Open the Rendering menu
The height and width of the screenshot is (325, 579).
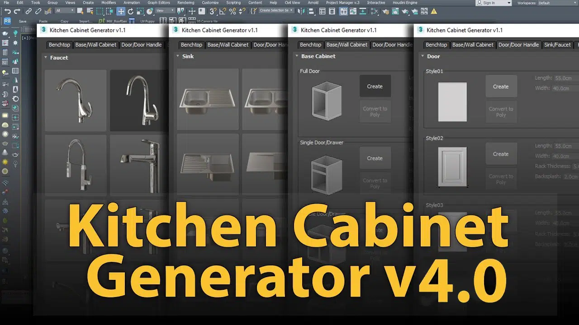[185, 3]
